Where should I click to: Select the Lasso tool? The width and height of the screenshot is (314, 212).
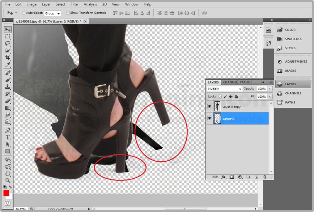click(x=8, y=43)
